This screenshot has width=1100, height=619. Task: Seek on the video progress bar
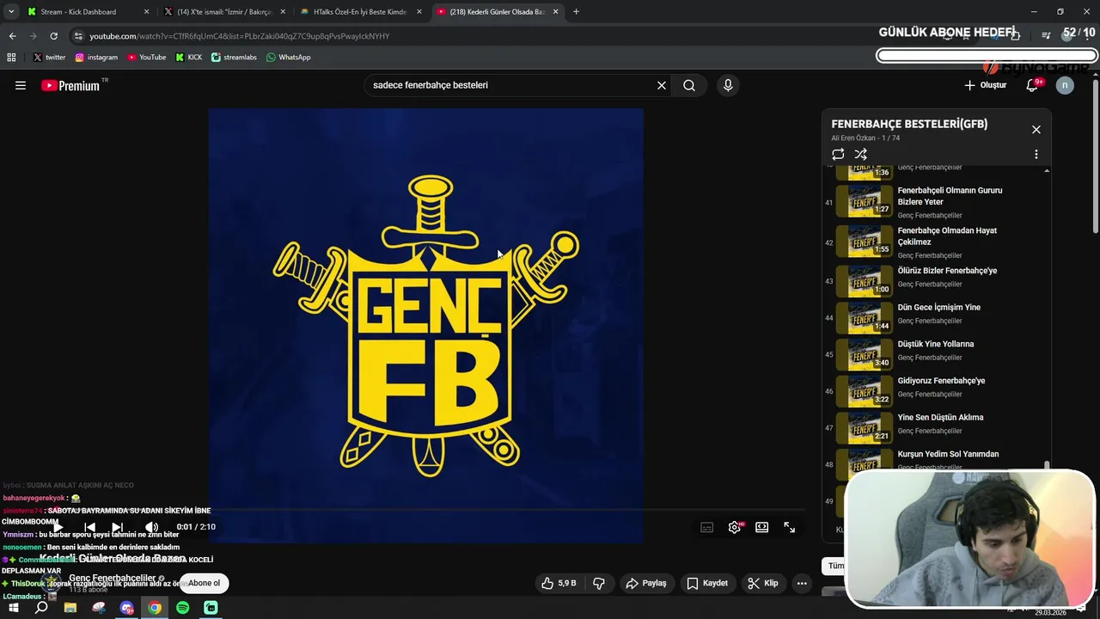[425, 509]
